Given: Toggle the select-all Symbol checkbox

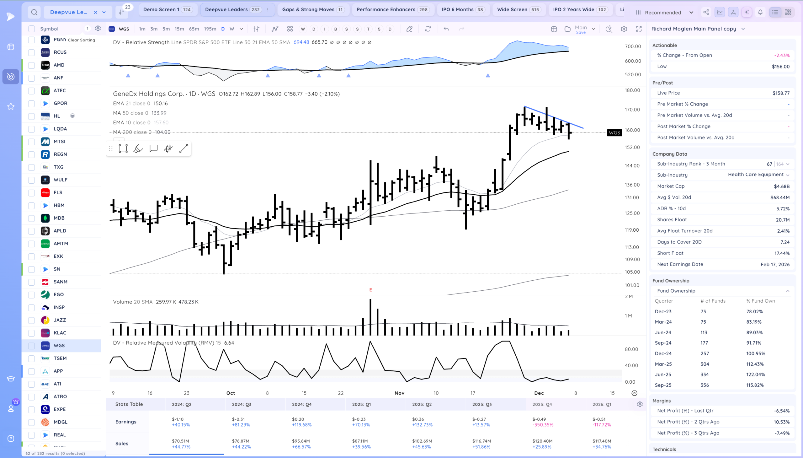Looking at the screenshot, I should (x=31, y=29).
